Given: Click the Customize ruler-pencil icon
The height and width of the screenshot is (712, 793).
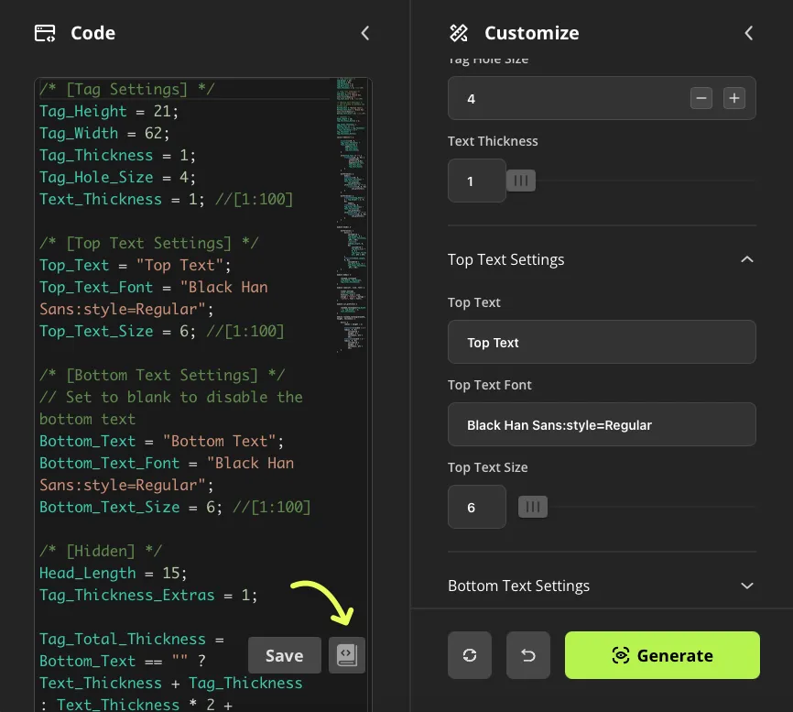Looking at the screenshot, I should click(x=459, y=33).
